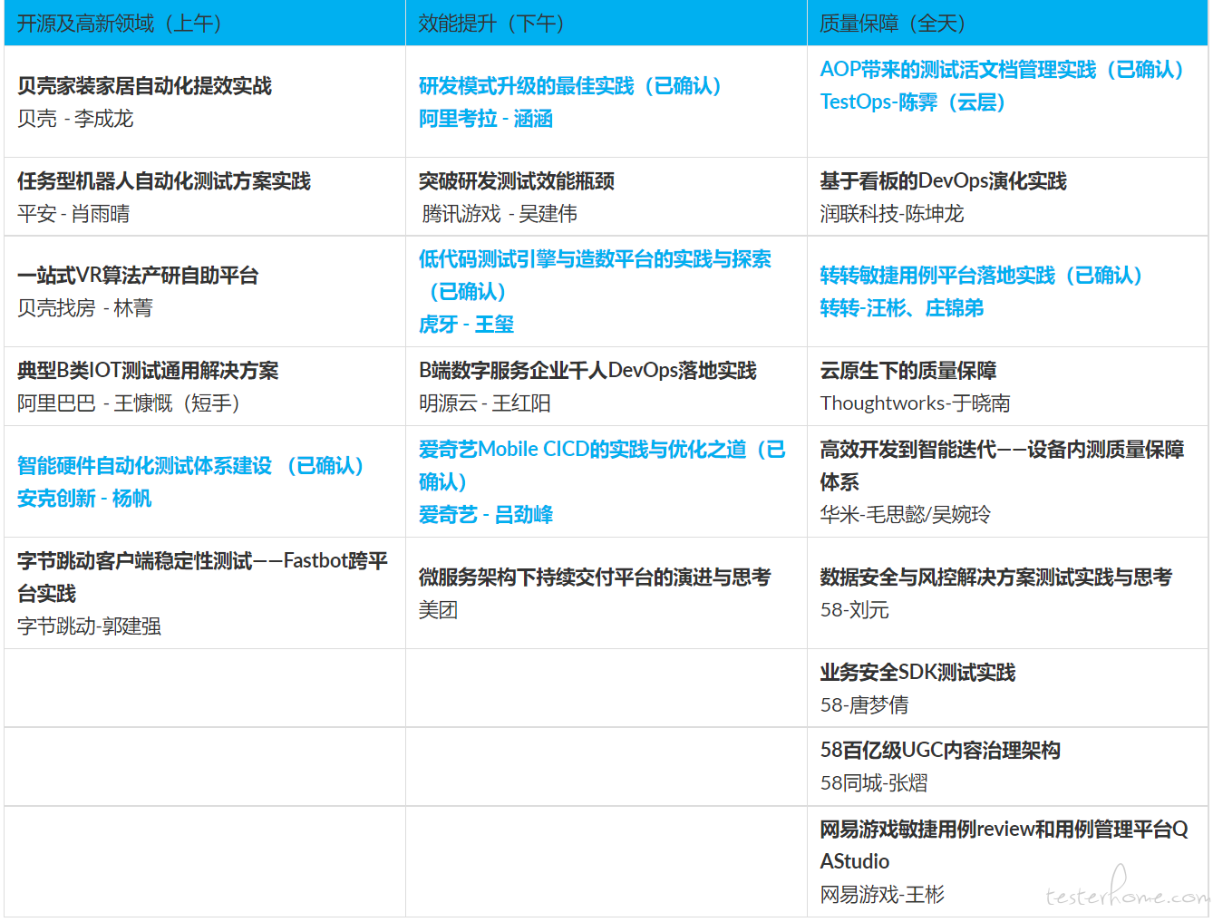Open the speaker link 安克创新 - 杨帆
Viewport: 1213px width, 922px height.
(84, 499)
